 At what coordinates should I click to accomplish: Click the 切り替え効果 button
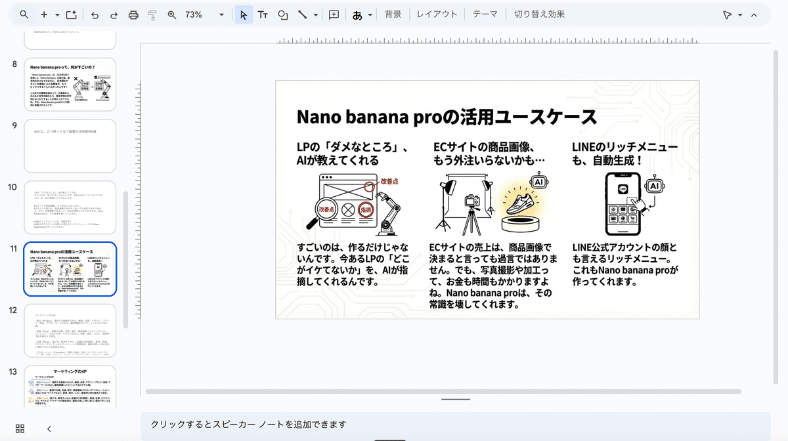point(539,14)
